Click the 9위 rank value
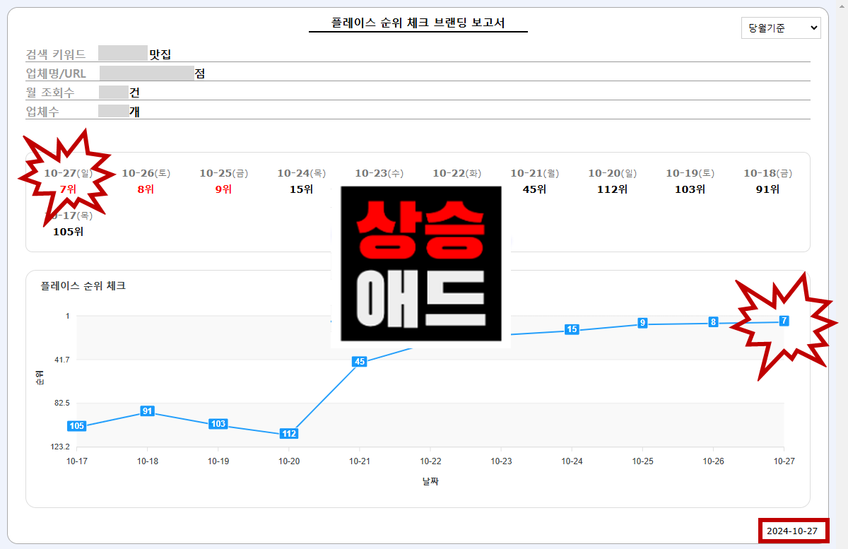848x549 pixels. pos(223,189)
